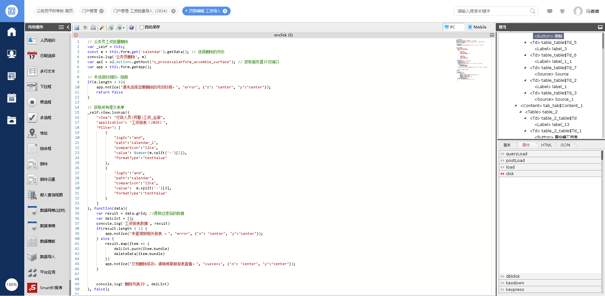The width and height of the screenshot is (605, 296).
Task: Click the search keyword input field
Action: (x=492, y=11)
